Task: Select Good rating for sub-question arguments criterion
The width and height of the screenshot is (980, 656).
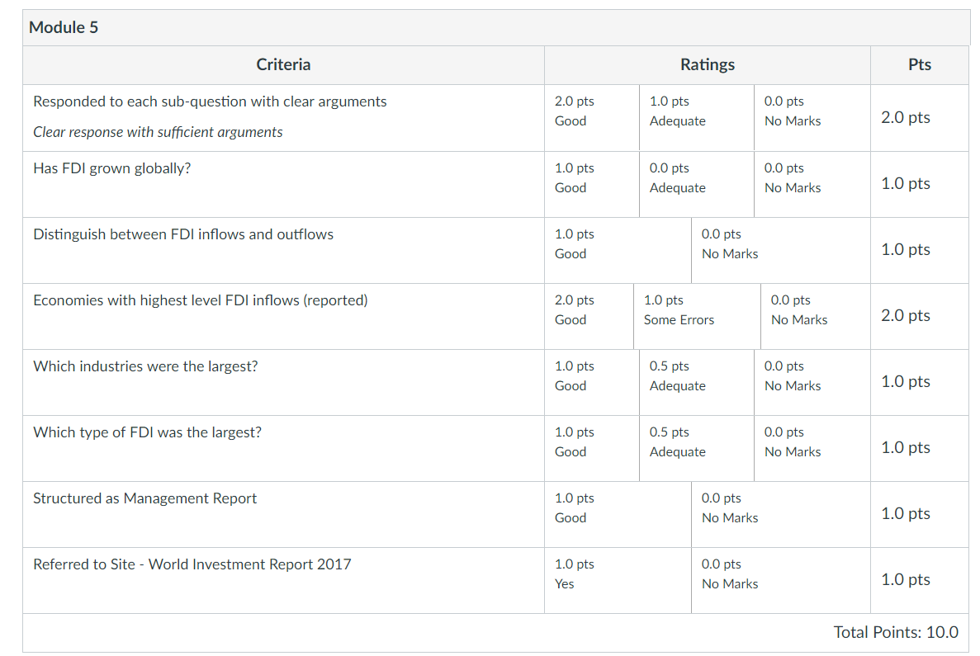Action: coord(591,117)
